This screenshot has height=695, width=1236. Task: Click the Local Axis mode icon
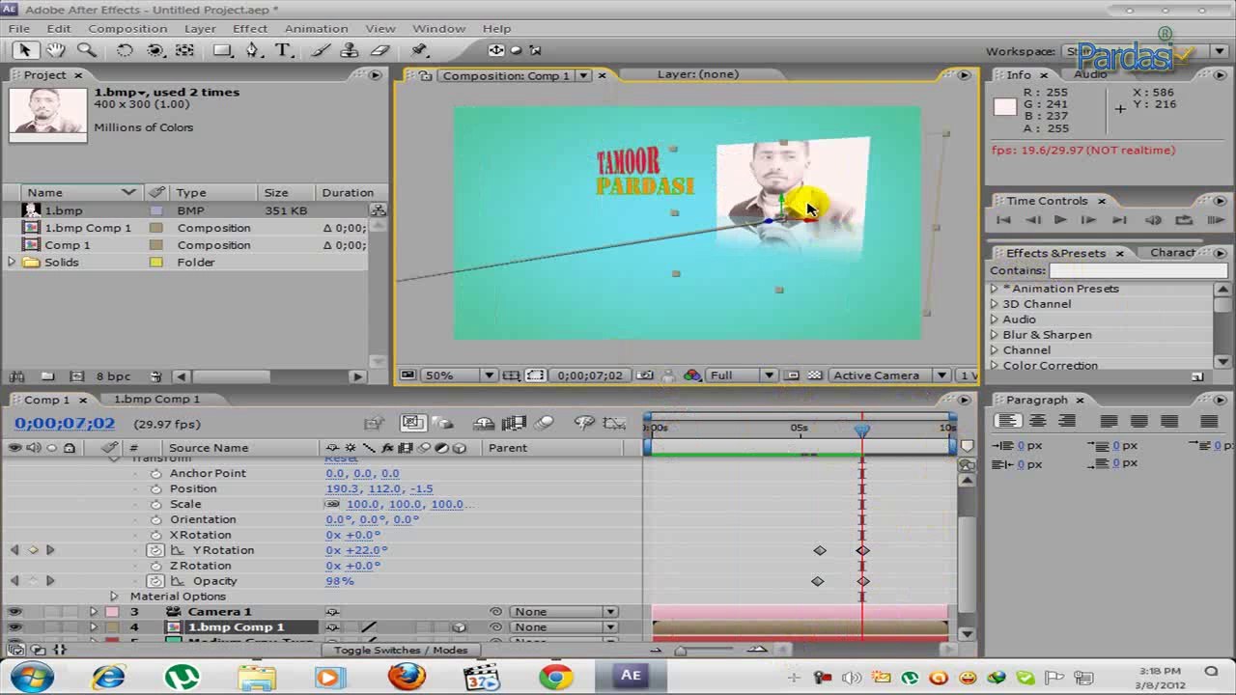pos(496,50)
